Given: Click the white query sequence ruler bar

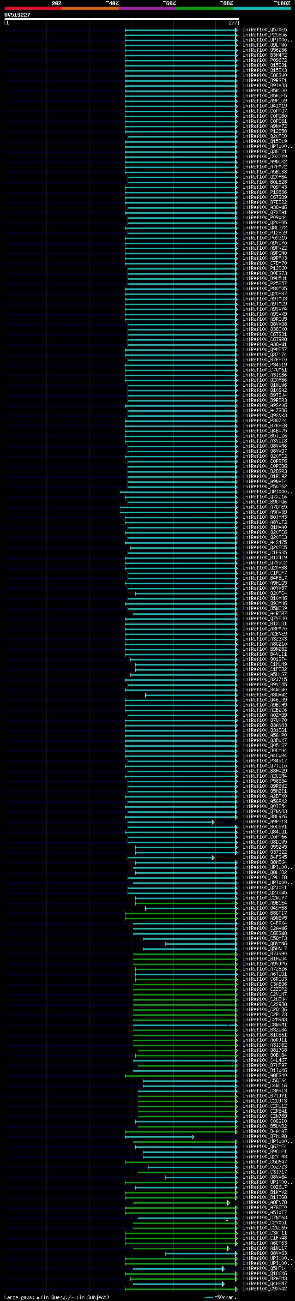Looking at the screenshot, I should [122, 19].
